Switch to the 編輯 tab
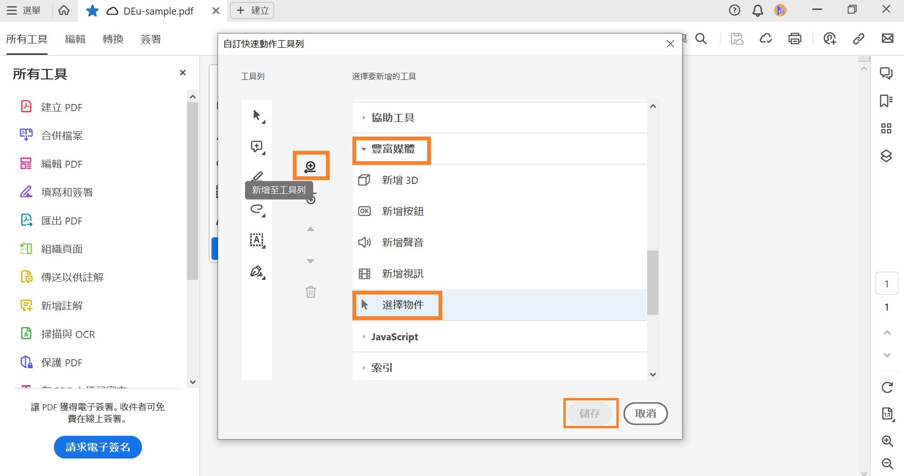 click(75, 39)
